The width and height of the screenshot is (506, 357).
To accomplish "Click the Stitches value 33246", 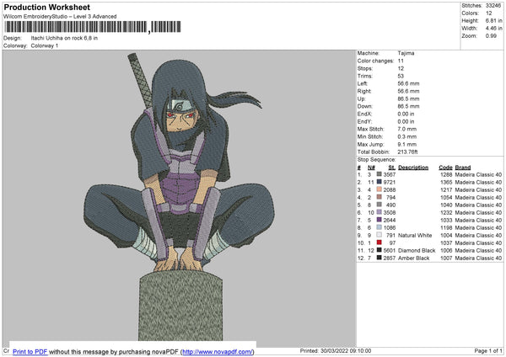I will [493, 6].
